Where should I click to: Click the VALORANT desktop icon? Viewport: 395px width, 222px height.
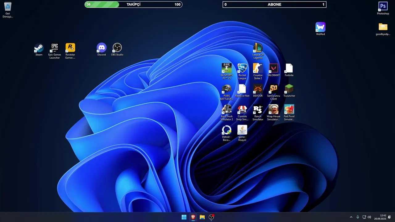[x=274, y=70]
